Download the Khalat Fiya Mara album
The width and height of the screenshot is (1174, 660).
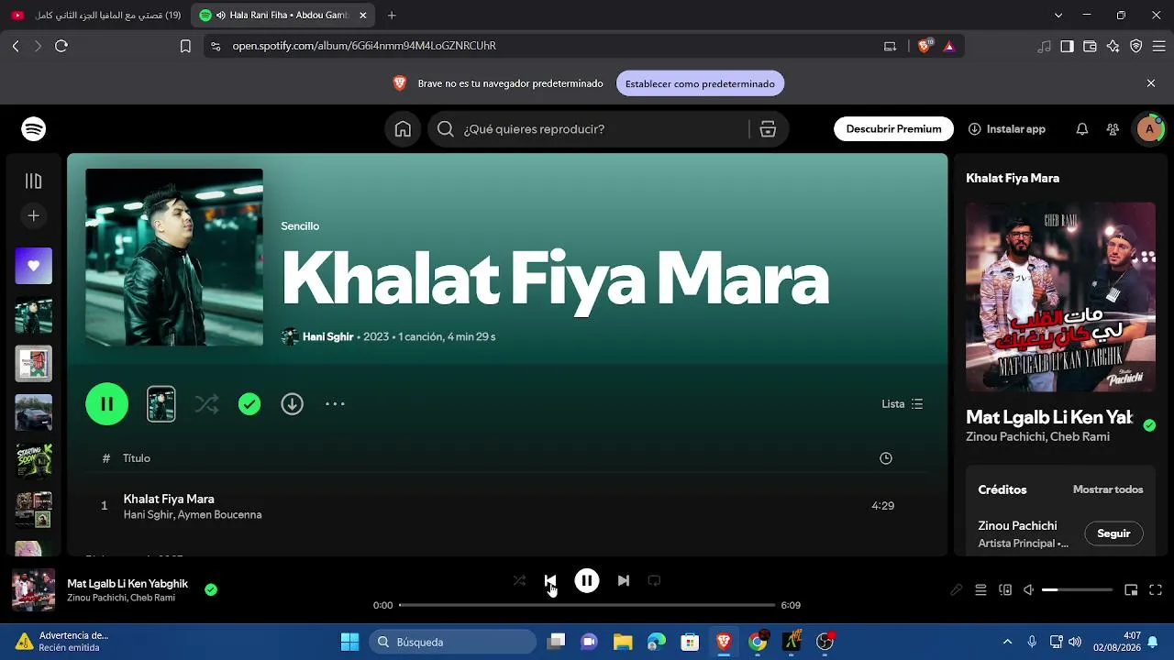[293, 404]
